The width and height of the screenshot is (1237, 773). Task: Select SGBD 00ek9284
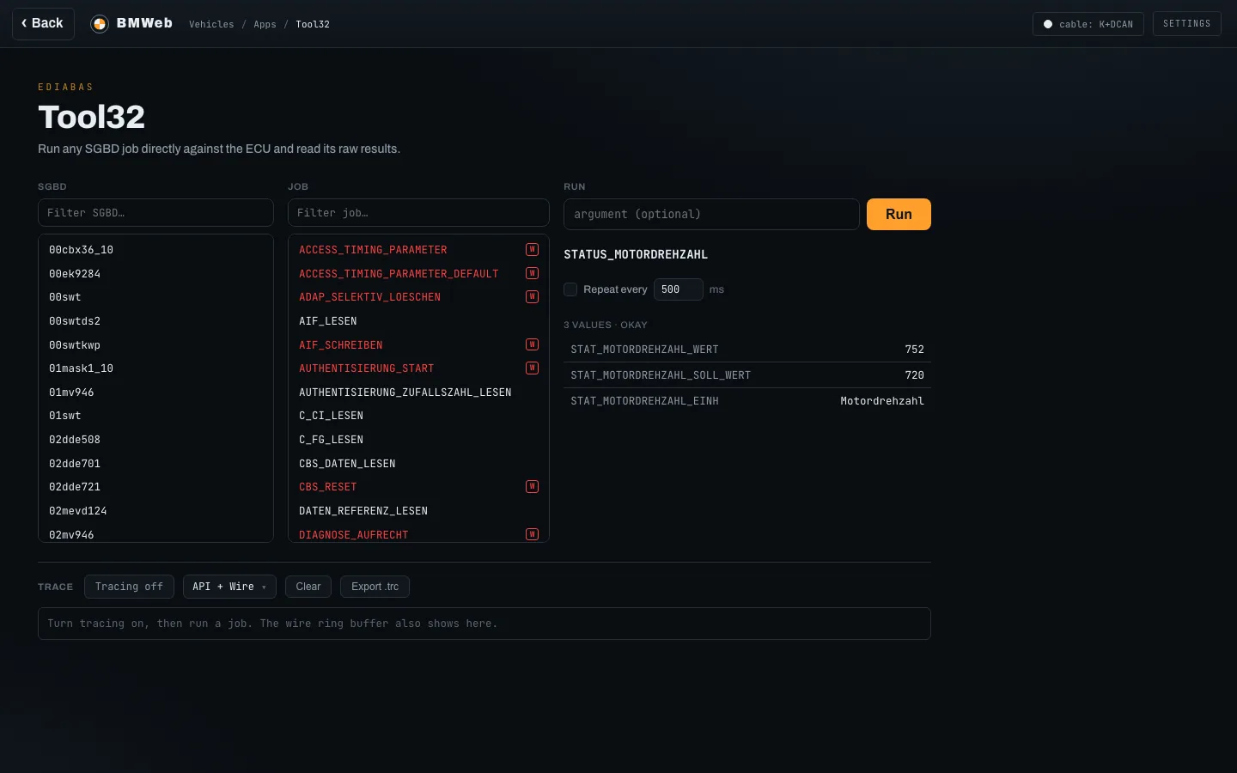click(155, 273)
